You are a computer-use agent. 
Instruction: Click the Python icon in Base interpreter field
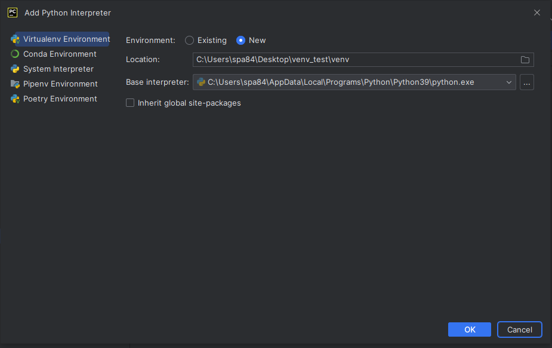pos(201,82)
